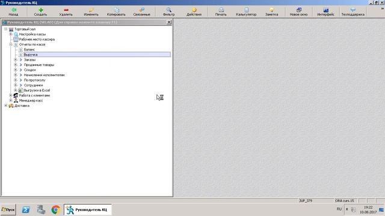Close the Руководитель КЦ navigation panel
This screenshot has width=385, height=216.
169,22
